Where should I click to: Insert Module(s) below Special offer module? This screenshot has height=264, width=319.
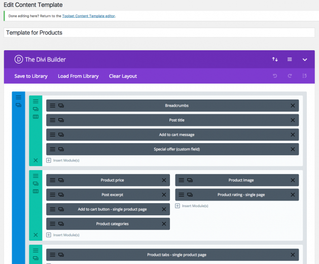point(63,160)
